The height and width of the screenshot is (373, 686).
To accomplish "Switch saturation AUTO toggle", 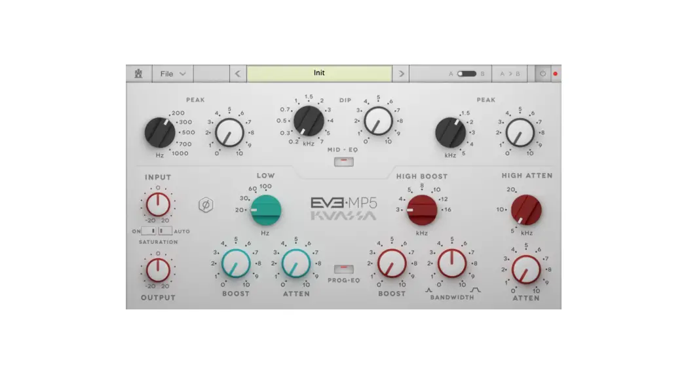I will [x=165, y=231].
